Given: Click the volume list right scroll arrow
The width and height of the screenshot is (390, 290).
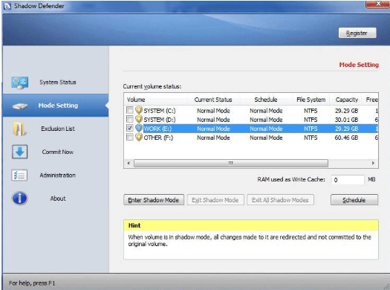Looking at the screenshot, I should click(373, 164).
